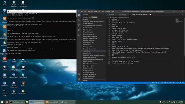This screenshot has height=104, width=185.
Task: Open the Keyboard Layout desktop icon
Action: (14, 76)
